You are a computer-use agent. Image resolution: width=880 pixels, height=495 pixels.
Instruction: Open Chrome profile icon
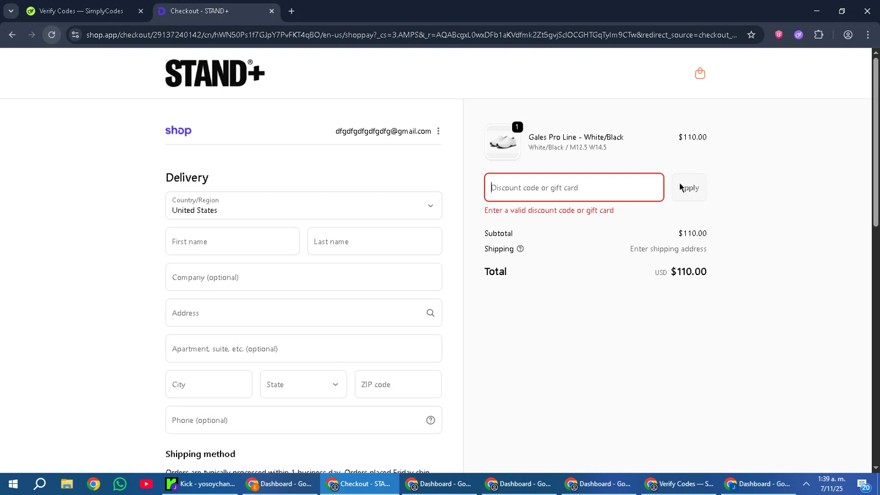tap(848, 35)
